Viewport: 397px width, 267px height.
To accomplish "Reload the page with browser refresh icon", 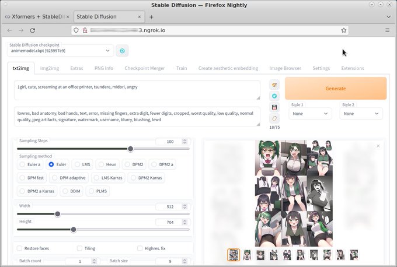I will coord(33,30).
